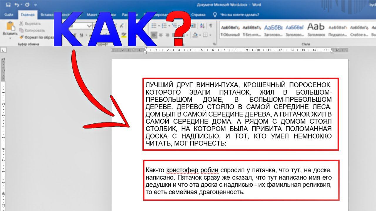Apply the Обычный style
Screen dimensions: 376x211
click(x=230, y=30)
